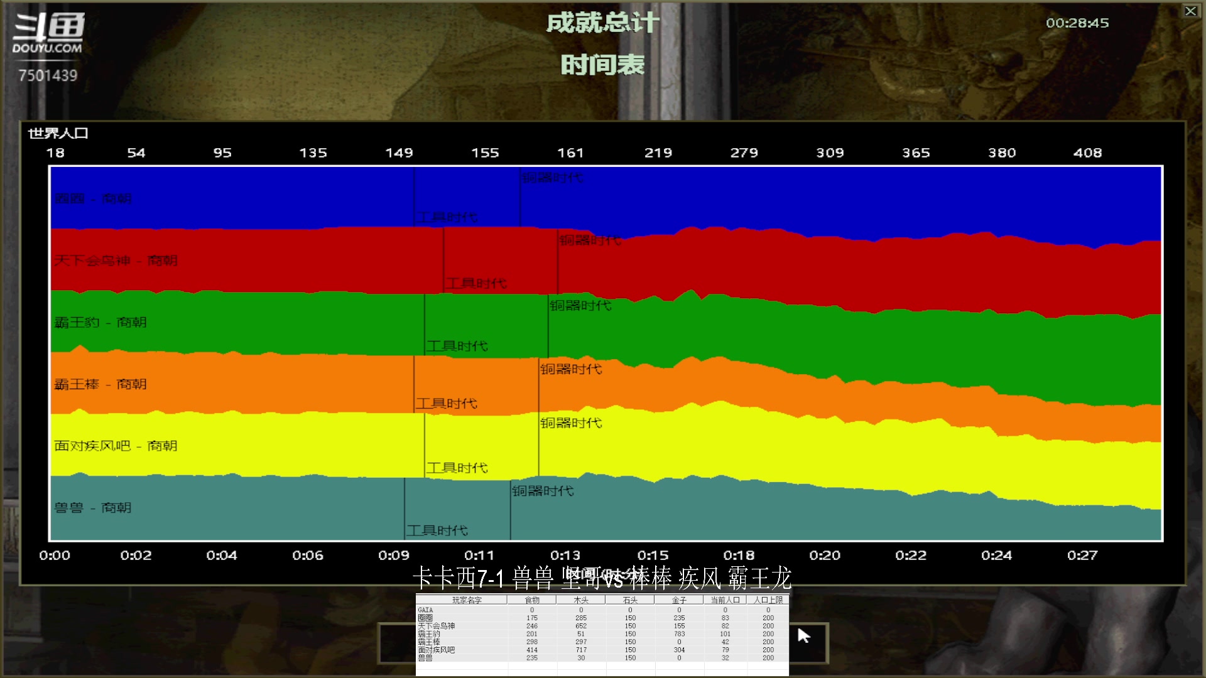This screenshot has width=1206, height=678.
Task: Click the 0:13 time axis label
Action: coord(565,556)
